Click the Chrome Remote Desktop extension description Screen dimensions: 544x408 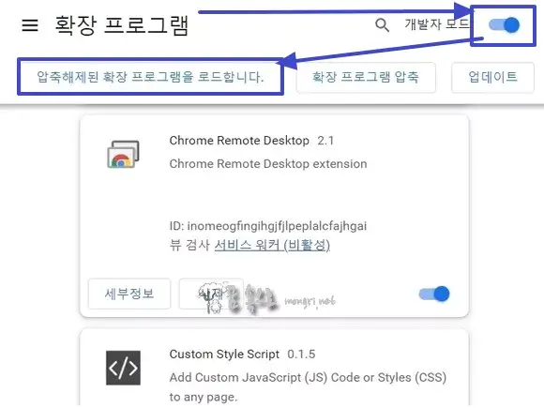[x=268, y=164]
